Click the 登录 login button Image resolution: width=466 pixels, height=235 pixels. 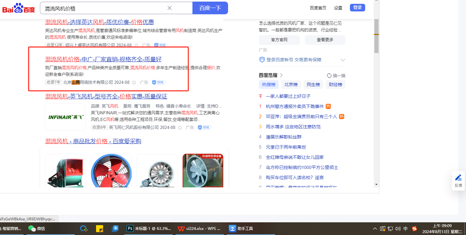[358, 8]
